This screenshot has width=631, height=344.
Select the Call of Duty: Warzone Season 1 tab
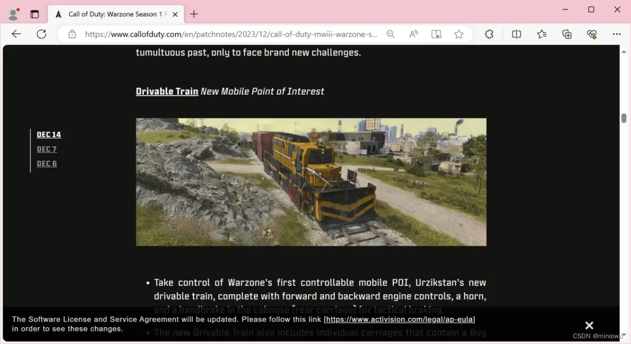115,14
